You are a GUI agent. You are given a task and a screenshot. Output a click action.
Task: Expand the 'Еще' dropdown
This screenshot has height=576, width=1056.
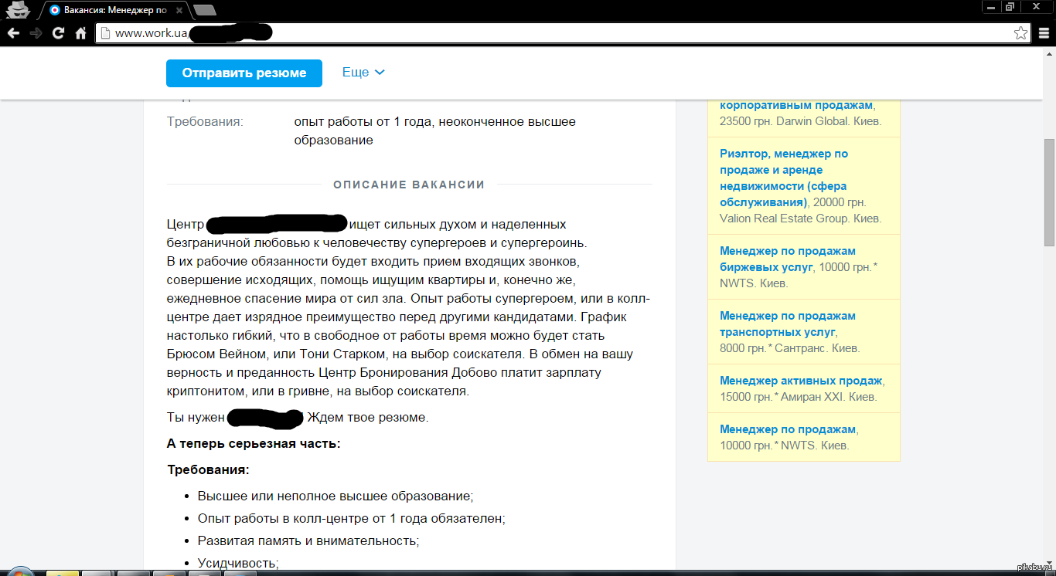(x=363, y=72)
